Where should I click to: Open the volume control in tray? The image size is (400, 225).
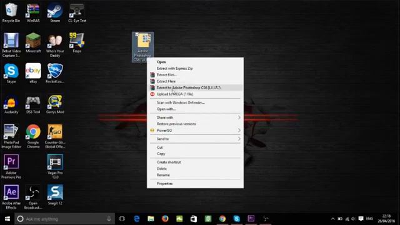point(353,219)
